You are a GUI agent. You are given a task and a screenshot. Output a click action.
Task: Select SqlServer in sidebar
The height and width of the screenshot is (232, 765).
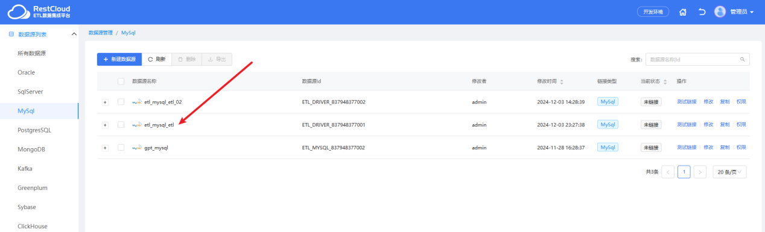30,92
